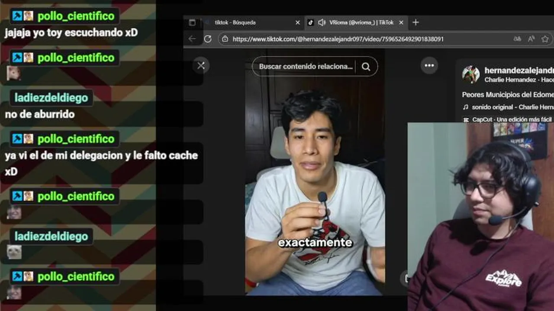Open hernandezalejandr profile avatar
This screenshot has height=311, width=554.
tap(471, 75)
